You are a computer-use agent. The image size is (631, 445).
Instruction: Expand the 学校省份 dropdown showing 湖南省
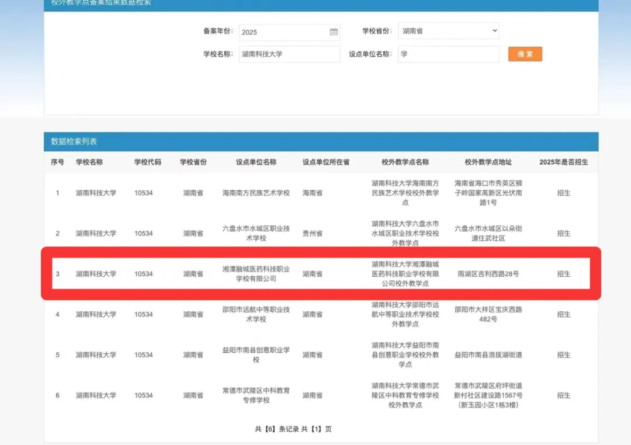448,31
